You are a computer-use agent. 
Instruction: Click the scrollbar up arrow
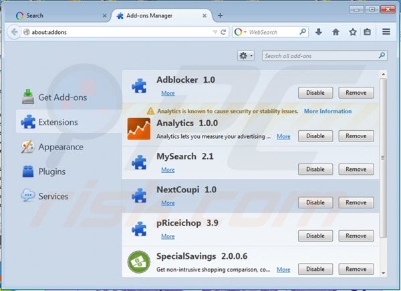tap(383, 74)
